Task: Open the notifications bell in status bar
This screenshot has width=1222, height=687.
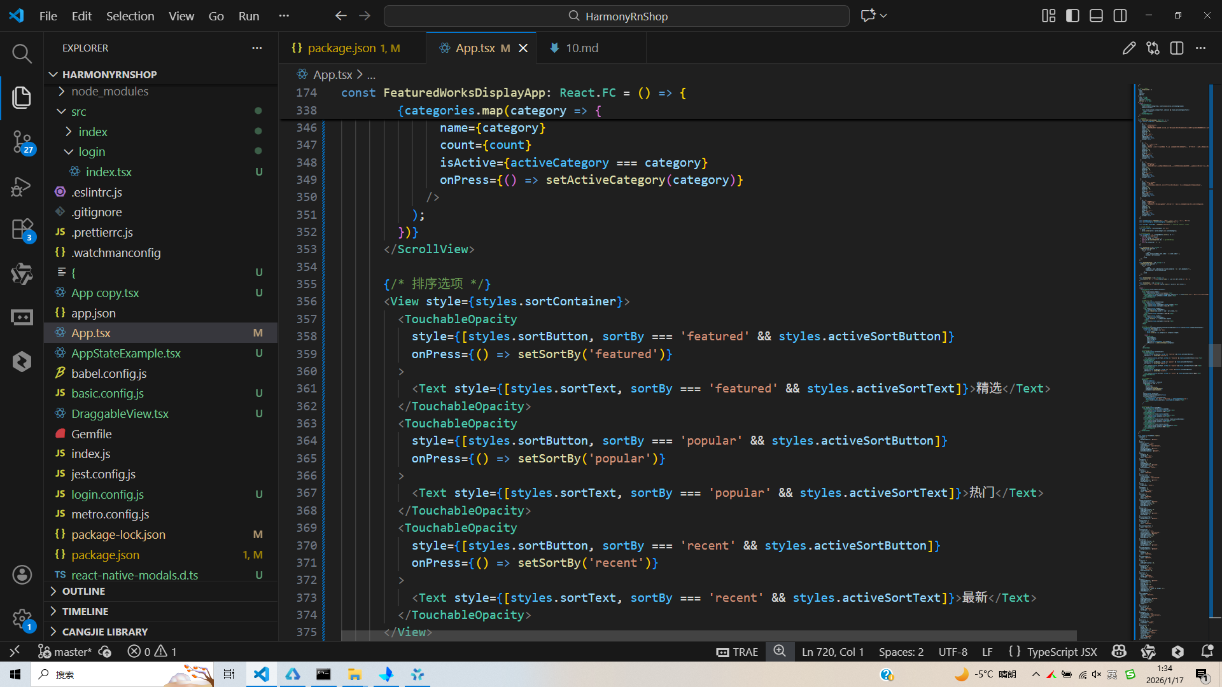Action: point(1207,651)
